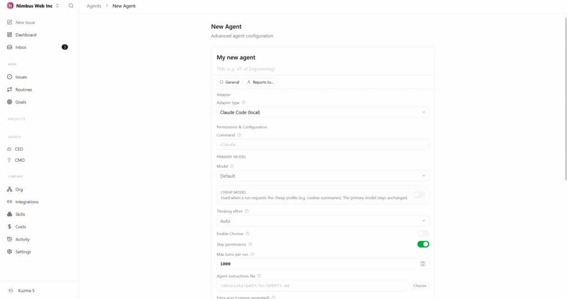Click the Command input field
The image size is (567, 299).
coord(323,145)
